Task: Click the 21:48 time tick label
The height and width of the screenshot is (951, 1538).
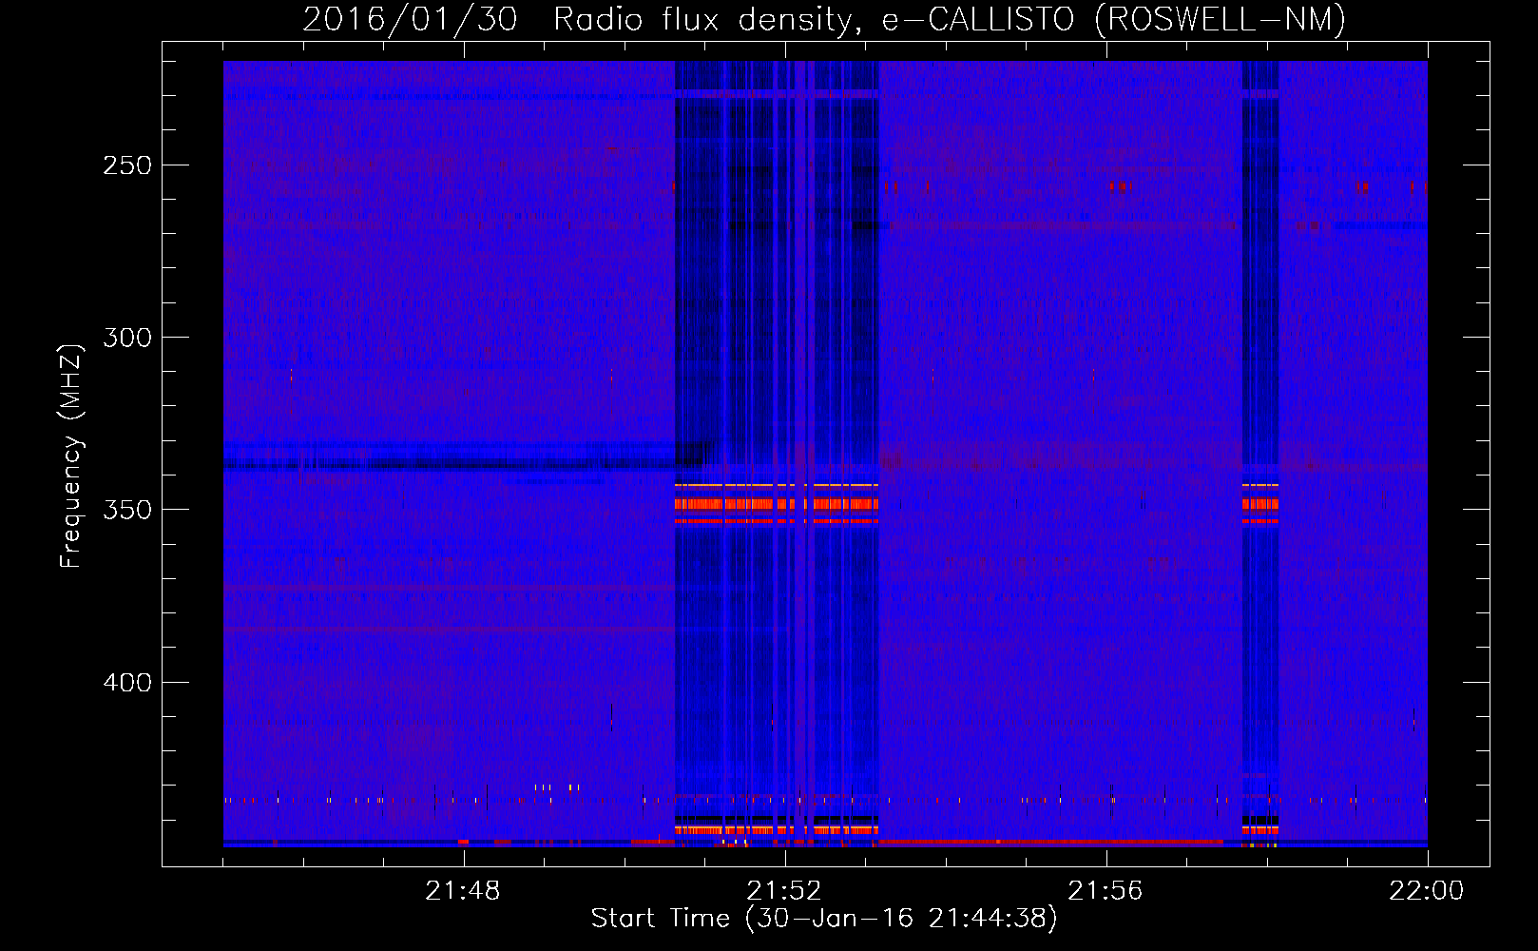Action: [463, 891]
